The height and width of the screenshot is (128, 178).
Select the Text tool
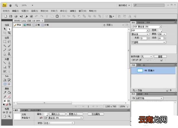tap(9, 67)
